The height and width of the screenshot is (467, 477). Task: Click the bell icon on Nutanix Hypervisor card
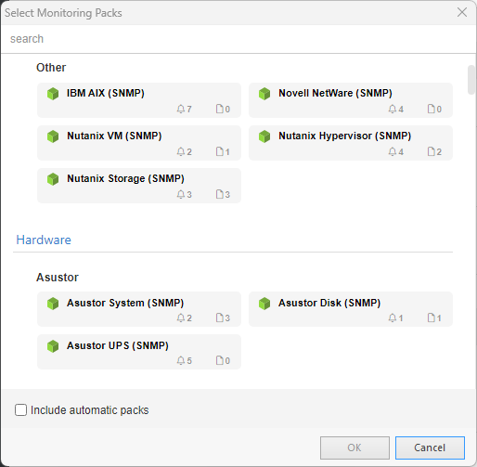click(393, 151)
